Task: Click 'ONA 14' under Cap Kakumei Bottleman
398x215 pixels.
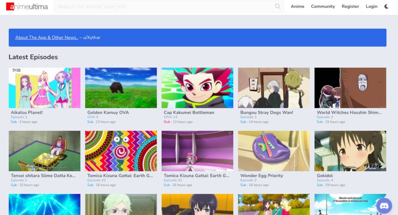Action: (170, 117)
